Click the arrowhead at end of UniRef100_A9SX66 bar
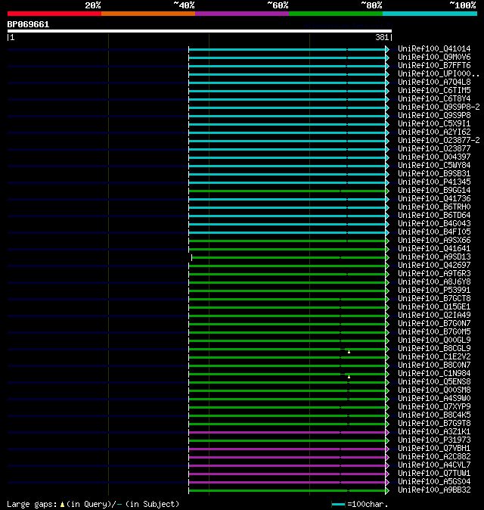484x510 pixels. click(x=387, y=241)
